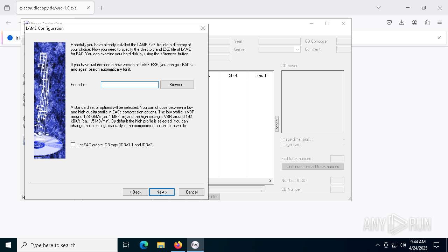
Task: Click the Length column header
Action: 260,76
